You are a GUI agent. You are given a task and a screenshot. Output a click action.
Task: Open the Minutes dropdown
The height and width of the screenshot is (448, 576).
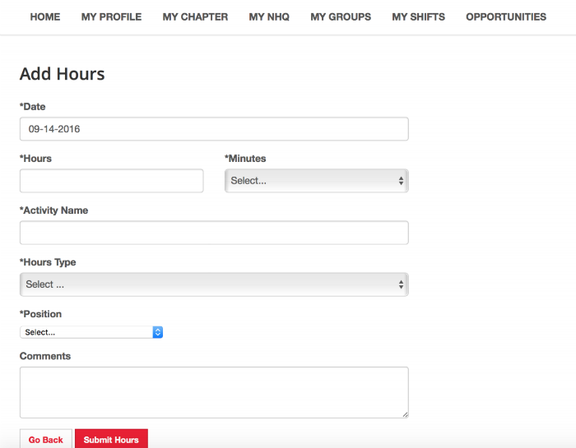coord(317,181)
